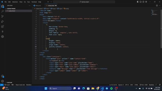Image resolution: width=162 pixels, height=91 pixels.
Task: Open the Help menu
Action: (40, 2)
